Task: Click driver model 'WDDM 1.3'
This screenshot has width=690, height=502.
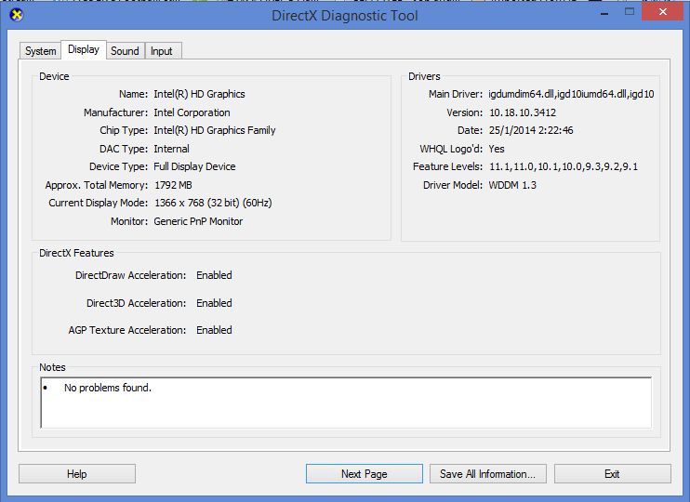Action: pyautogui.click(x=512, y=185)
